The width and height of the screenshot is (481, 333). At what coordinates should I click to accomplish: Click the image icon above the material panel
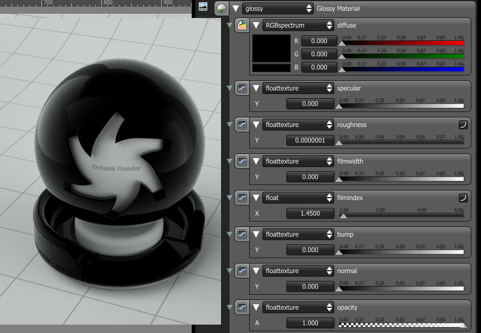click(203, 7)
